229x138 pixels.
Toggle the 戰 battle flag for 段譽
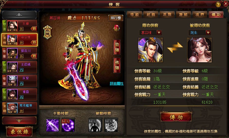pos(34,29)
